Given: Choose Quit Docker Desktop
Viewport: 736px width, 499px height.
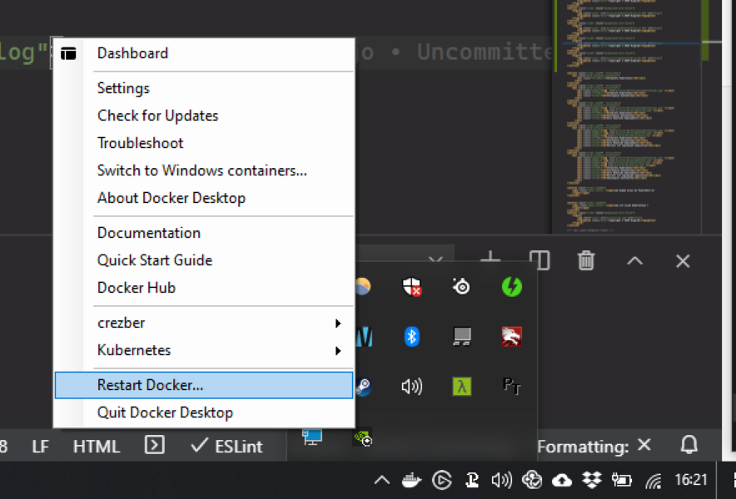Looking at the screenshot, I should (x=204, y=413).
